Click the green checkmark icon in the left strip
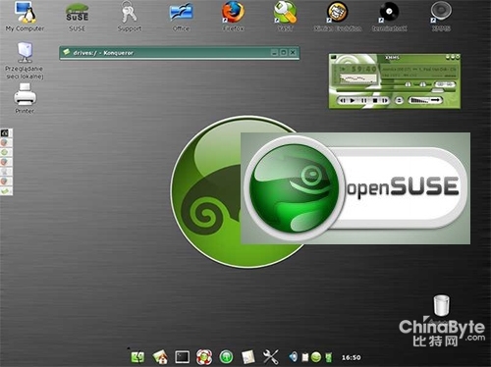 click(x=6, y=190)
